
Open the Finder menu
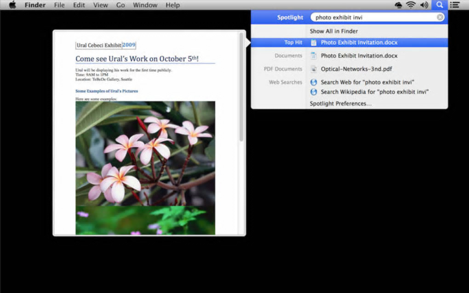[x=35, y=5]
